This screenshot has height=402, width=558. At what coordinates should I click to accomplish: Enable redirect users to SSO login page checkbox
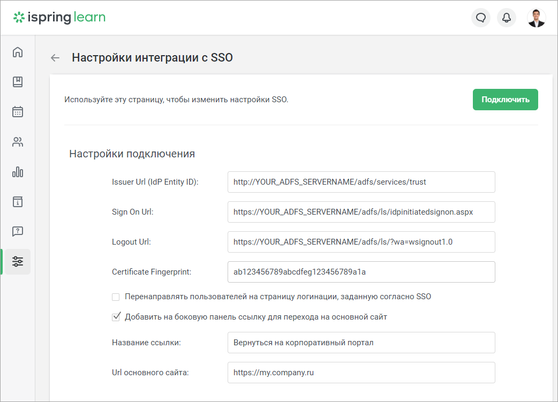(116, 297)
